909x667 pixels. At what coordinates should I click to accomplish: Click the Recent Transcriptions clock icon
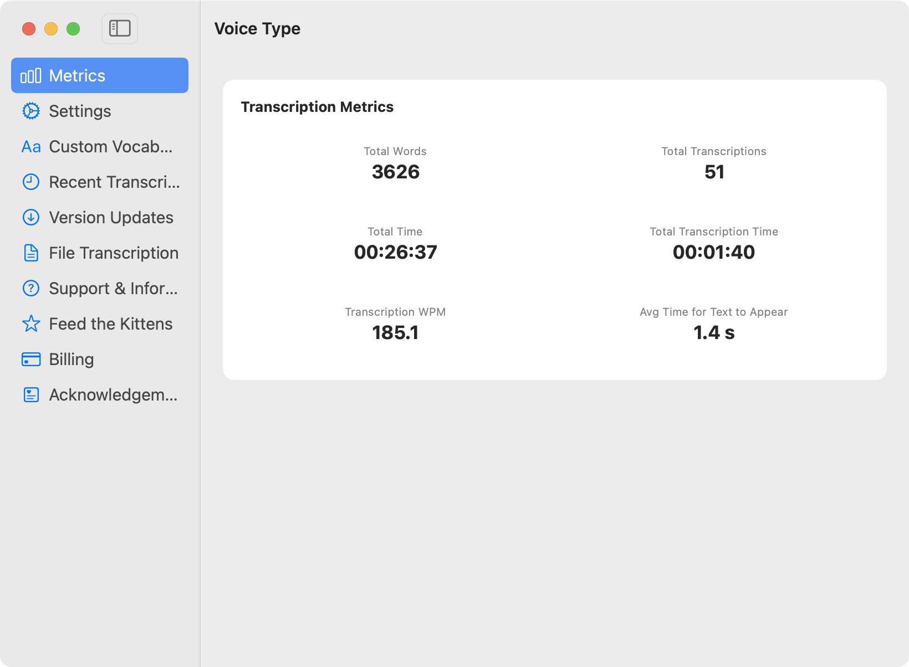[x=31, y=182]
